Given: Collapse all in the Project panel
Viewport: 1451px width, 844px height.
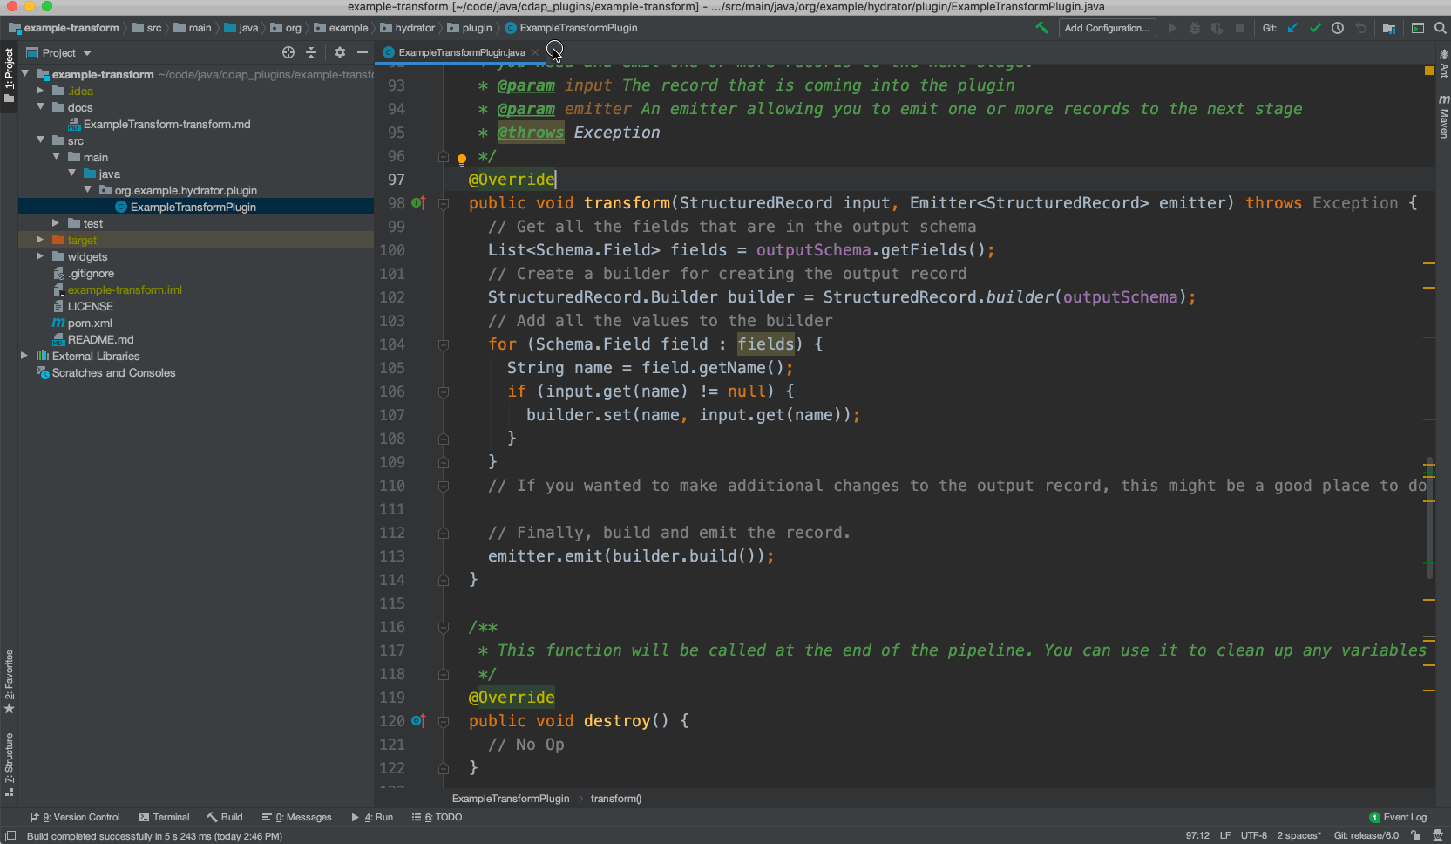Looking at the screenshot, I should 311,52.
